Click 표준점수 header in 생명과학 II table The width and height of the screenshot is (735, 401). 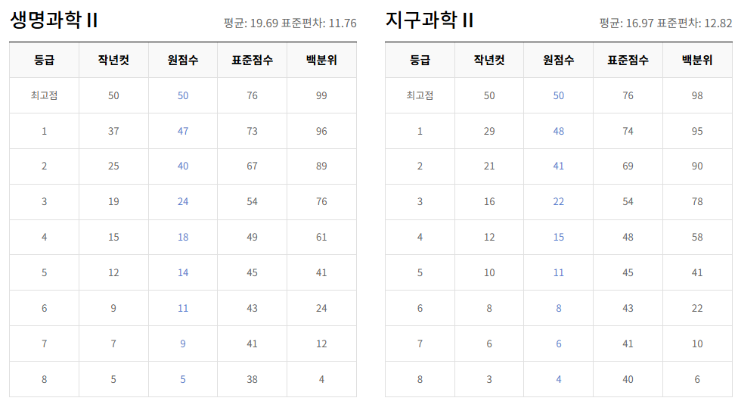(x=253, y=60)
